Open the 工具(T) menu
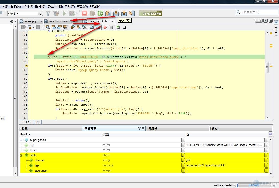The width and height of the screenshot is (279, 188). (x=70, y=7)
